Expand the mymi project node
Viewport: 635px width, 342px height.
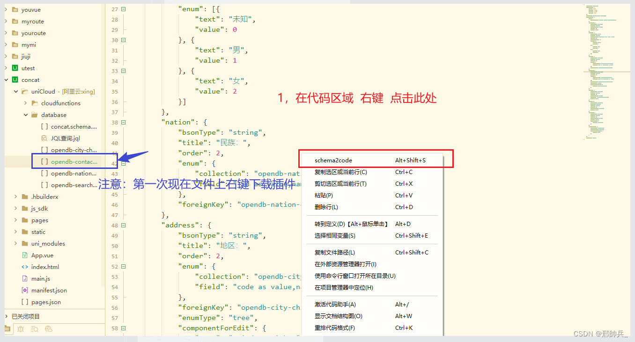[x=6, y=45]
